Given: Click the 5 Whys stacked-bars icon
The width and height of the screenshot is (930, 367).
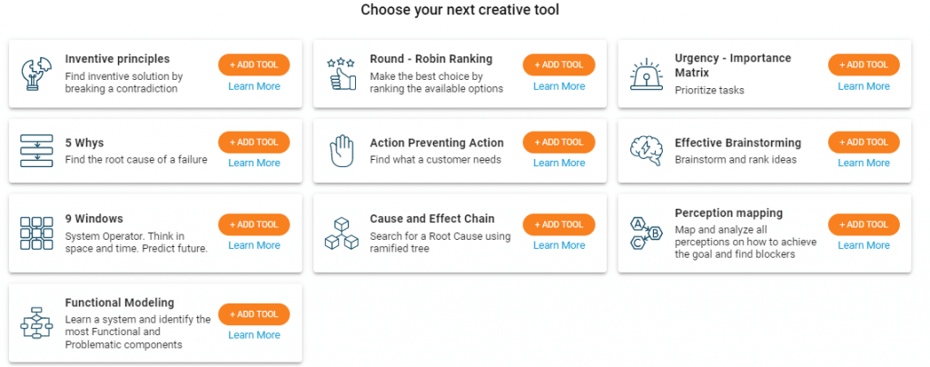Looking at the screenshot, I should (x=36, y=151).
